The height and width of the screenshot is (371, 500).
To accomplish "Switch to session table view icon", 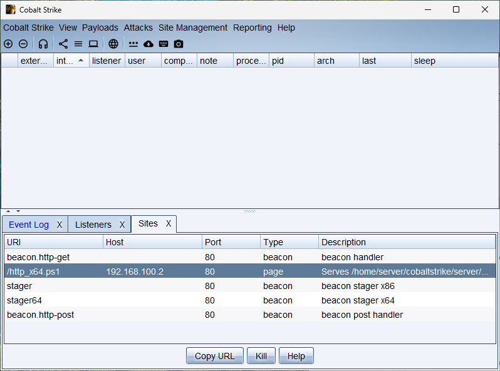I will 78,44.
